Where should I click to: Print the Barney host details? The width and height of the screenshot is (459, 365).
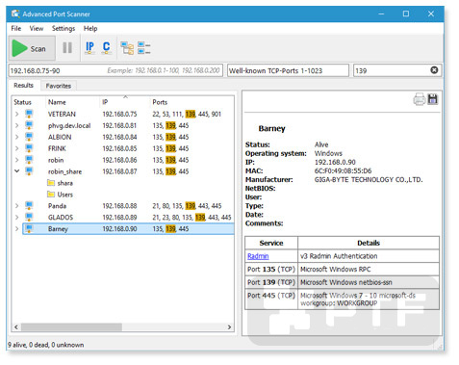coord(420,99)
